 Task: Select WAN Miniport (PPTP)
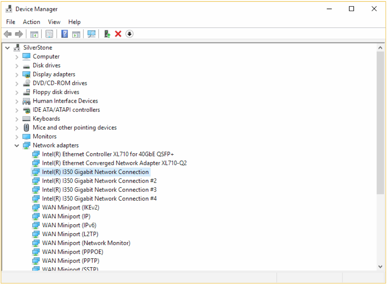coord(71,261)
